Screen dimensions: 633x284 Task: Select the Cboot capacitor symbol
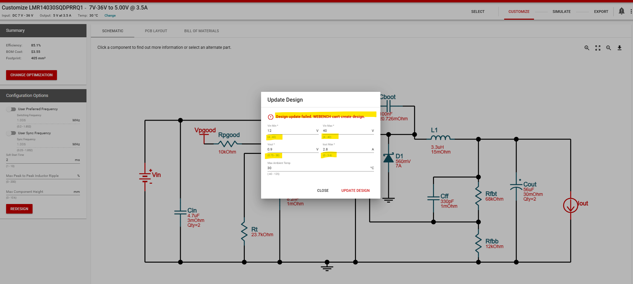389,106
